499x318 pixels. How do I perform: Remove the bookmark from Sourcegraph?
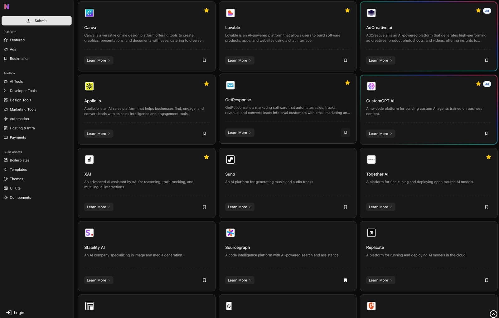coord(345,280)
